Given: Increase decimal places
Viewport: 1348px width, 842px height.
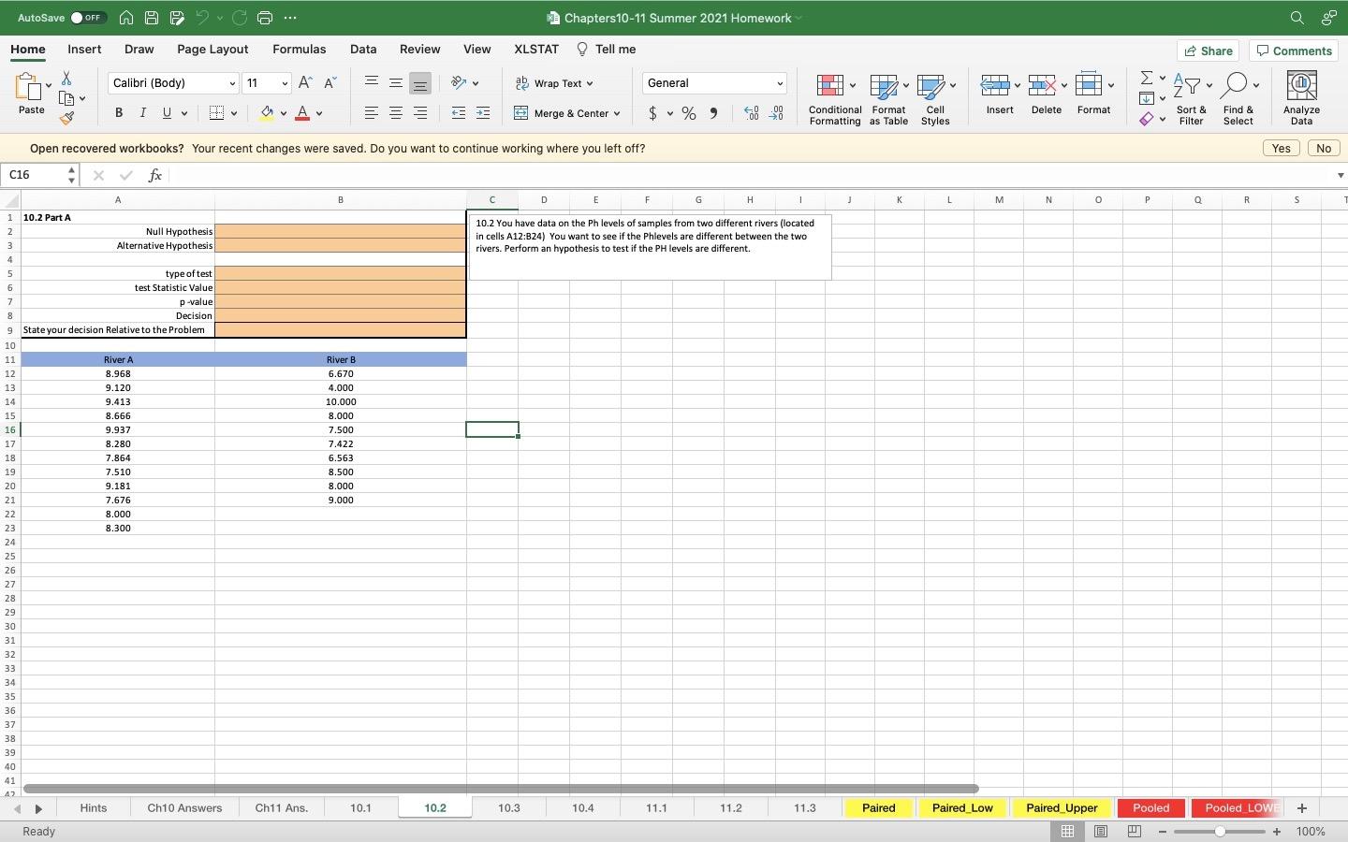Looking at the screenshot, I should click(751, 113).
